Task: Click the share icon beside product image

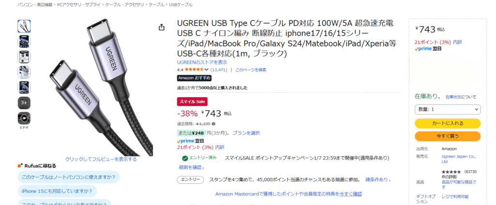Action: tap(161, 28)
